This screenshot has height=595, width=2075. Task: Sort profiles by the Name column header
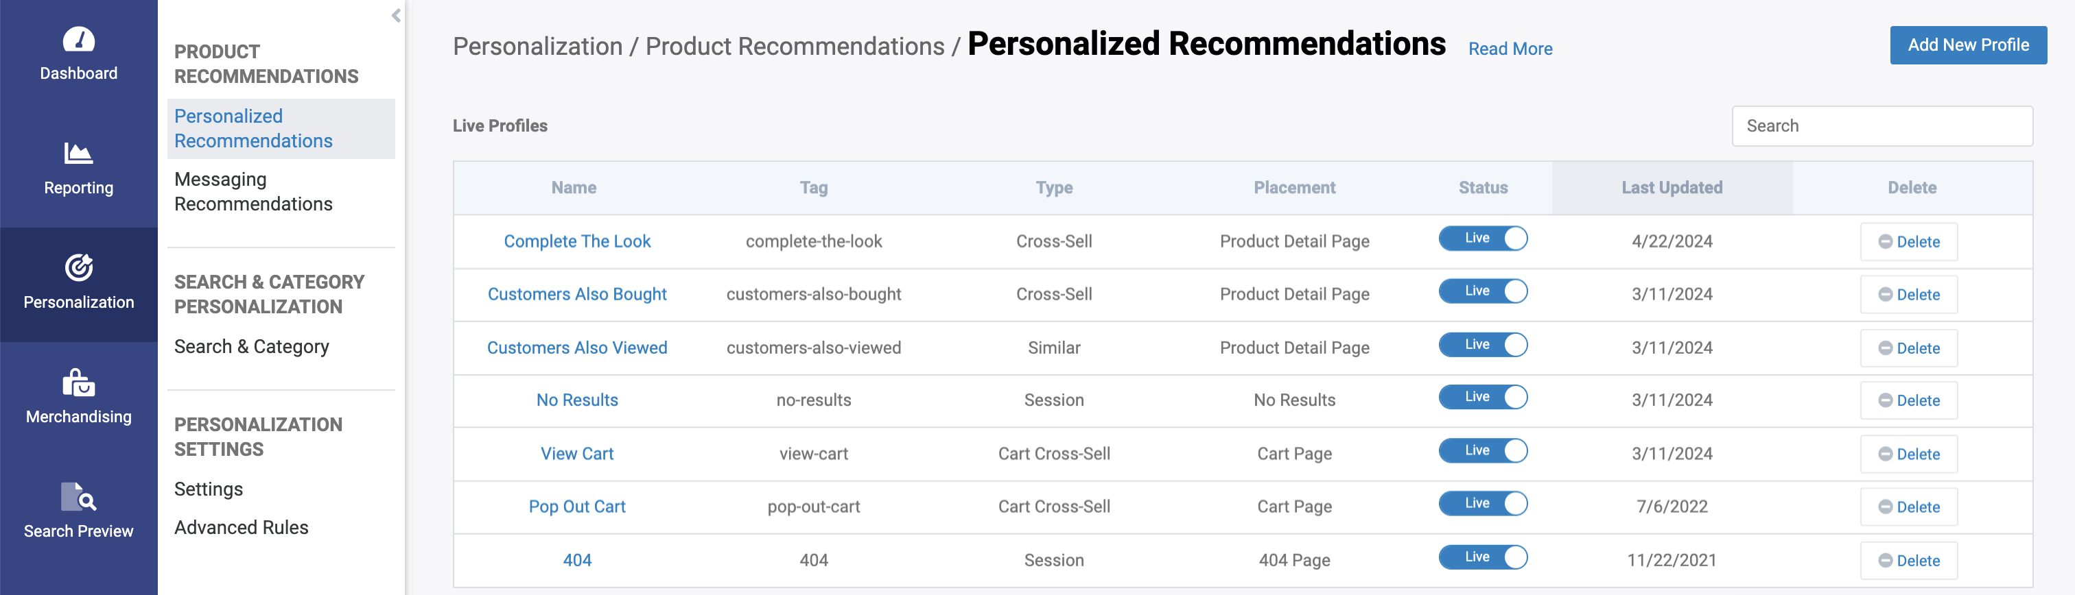click(574, 188)
